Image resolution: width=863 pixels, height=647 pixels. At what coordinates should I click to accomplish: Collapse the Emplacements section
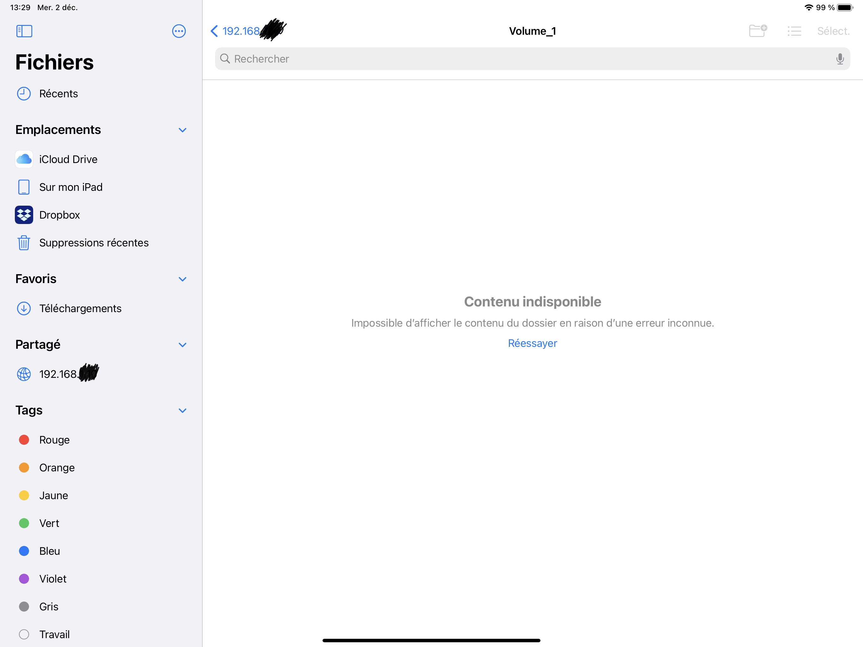(182, 130)
